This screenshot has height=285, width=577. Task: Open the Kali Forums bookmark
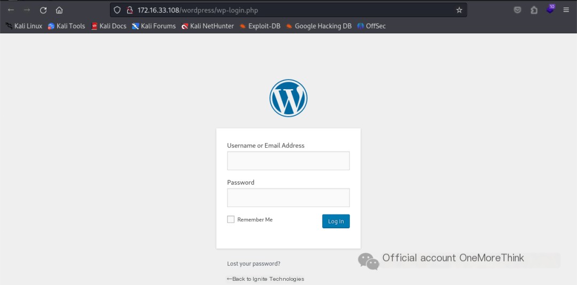pos(154,26)
